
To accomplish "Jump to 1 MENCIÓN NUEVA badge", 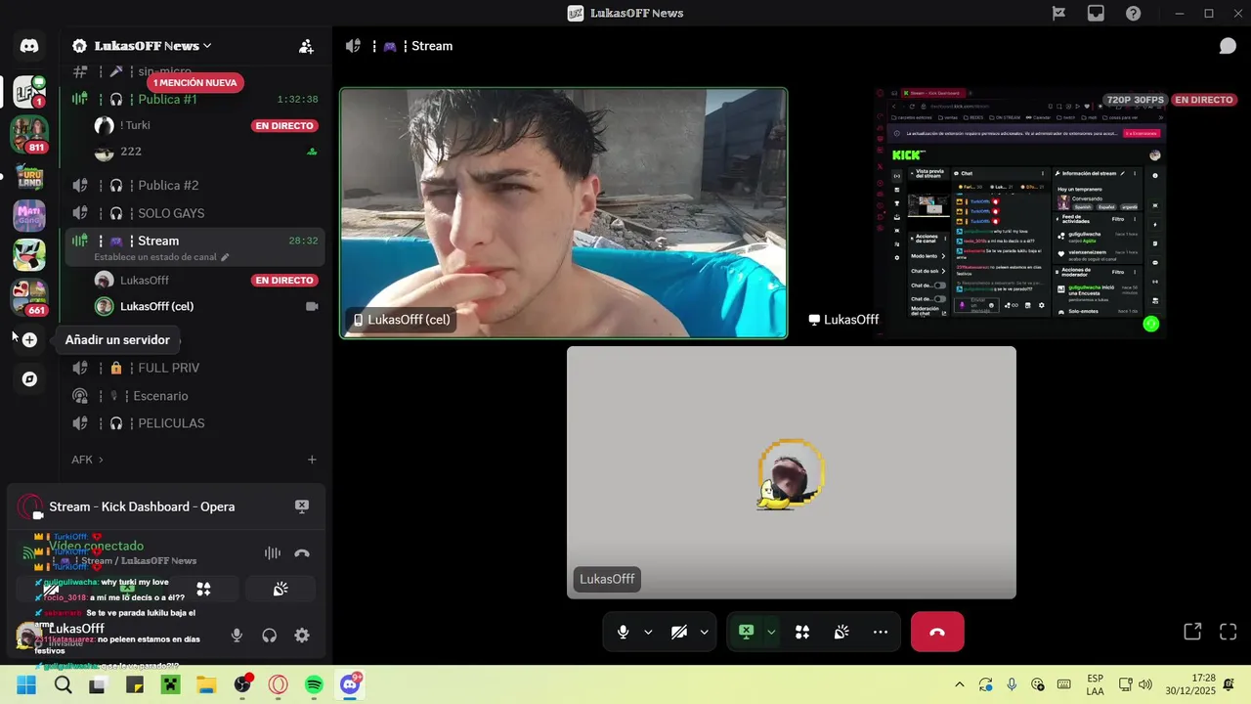I will [x=195, y=83].
